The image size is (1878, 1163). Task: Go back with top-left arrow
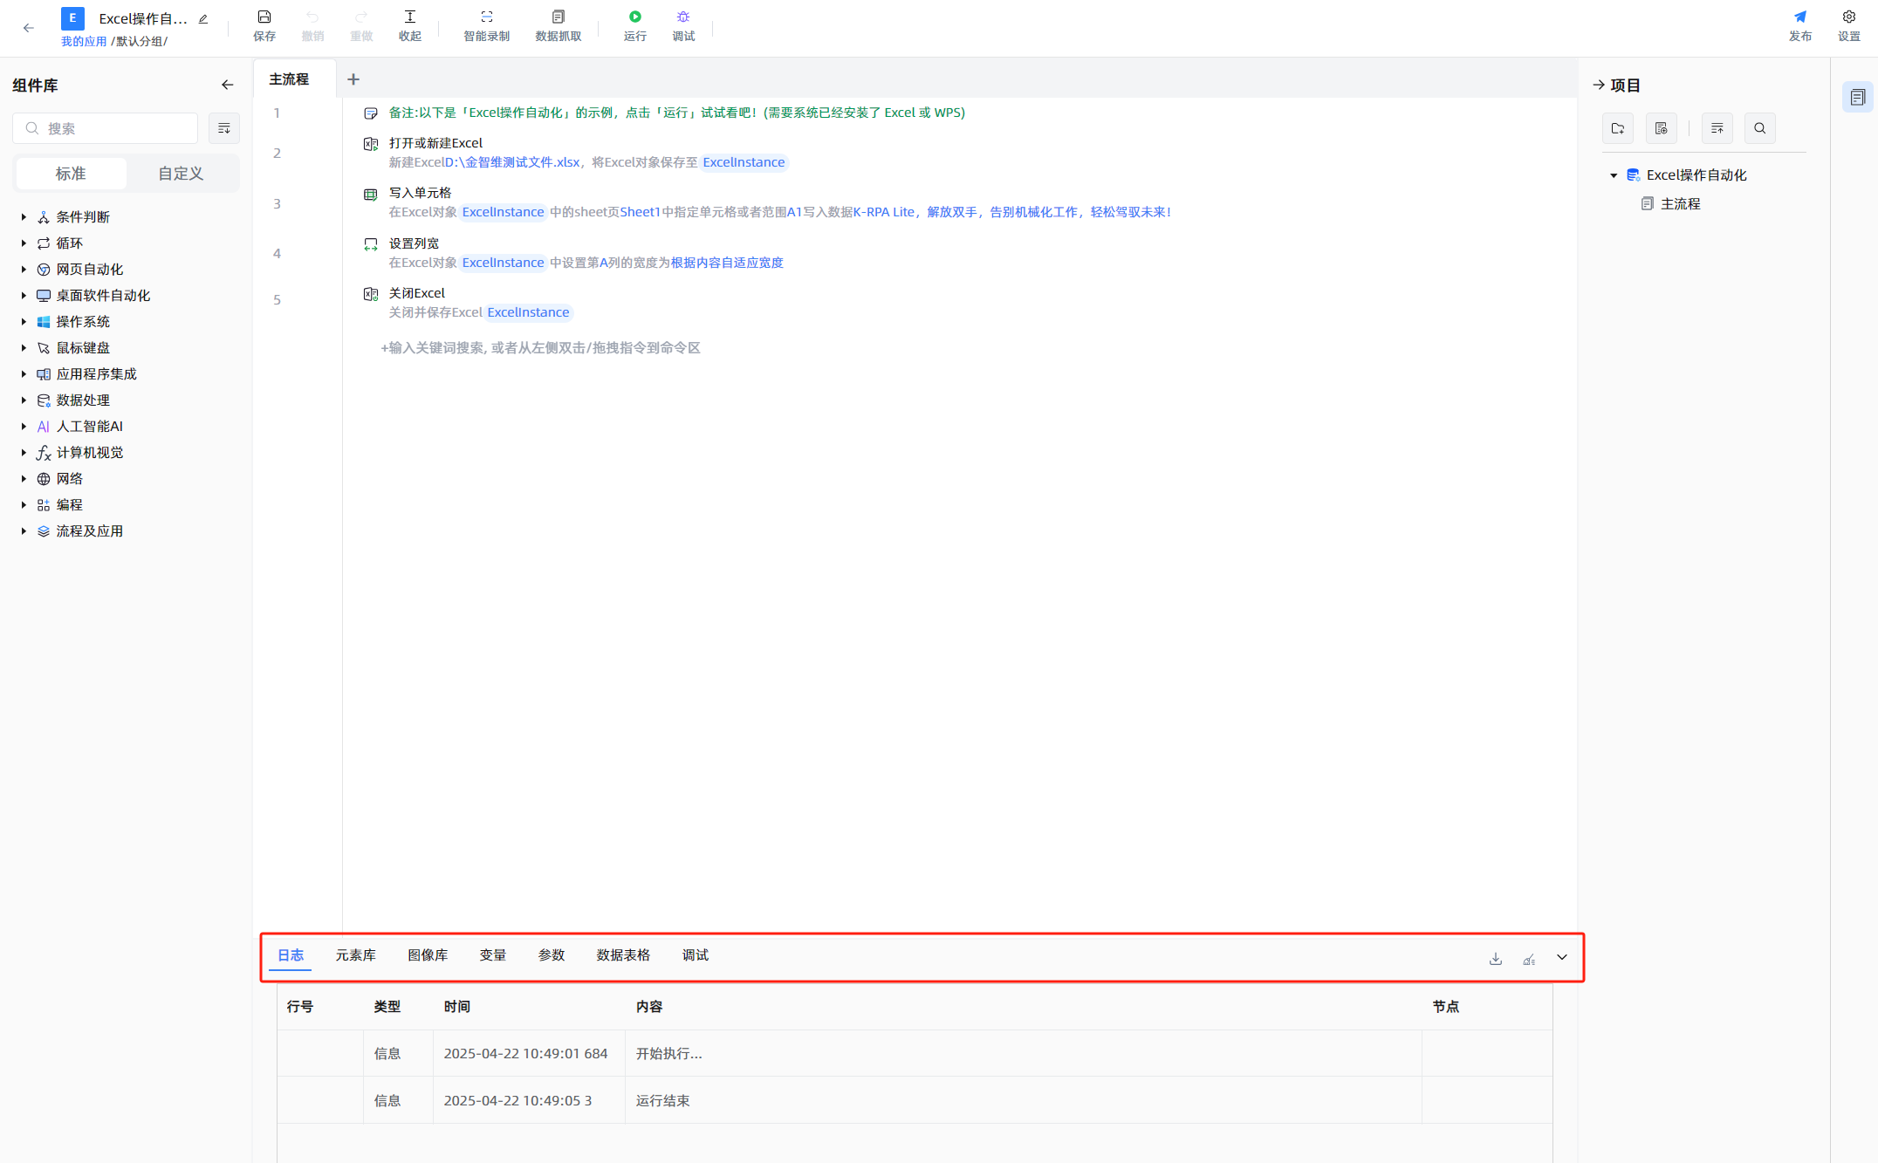tap(29, 28)
